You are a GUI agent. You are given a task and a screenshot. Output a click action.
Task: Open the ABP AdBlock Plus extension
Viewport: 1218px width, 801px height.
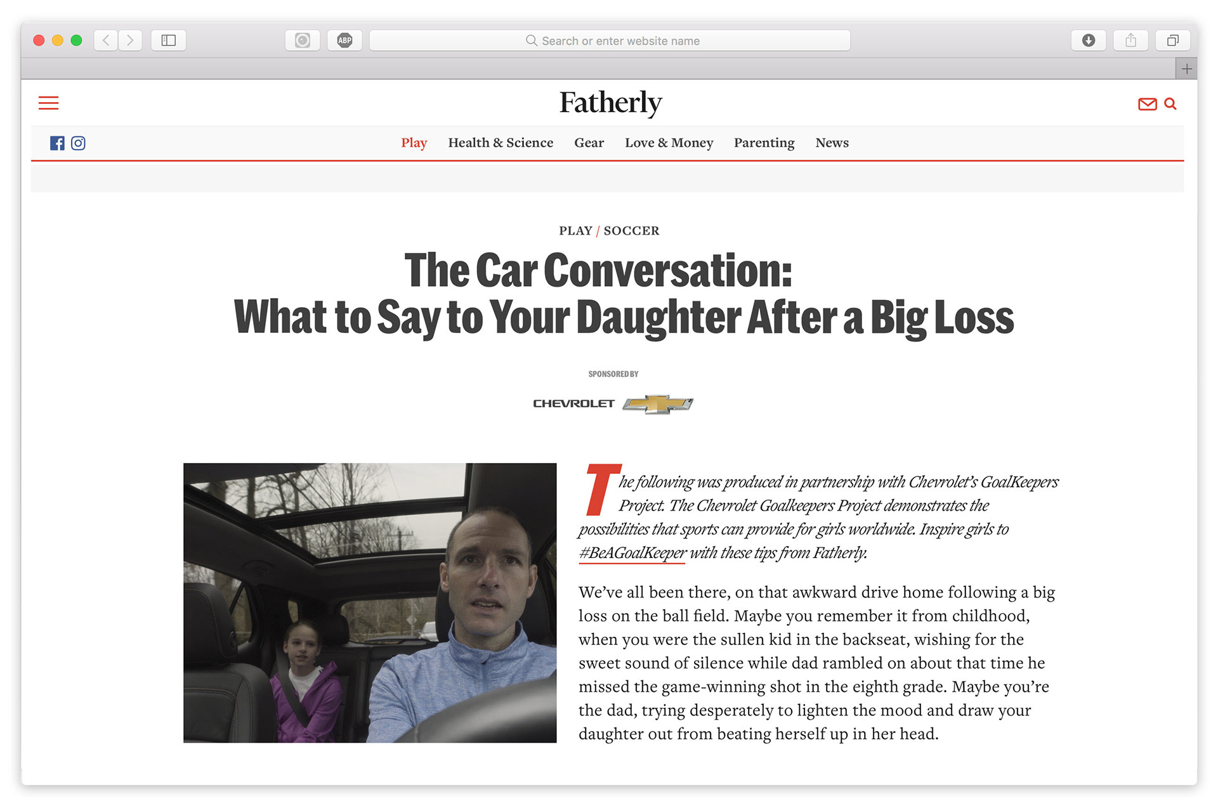point(344,41)
